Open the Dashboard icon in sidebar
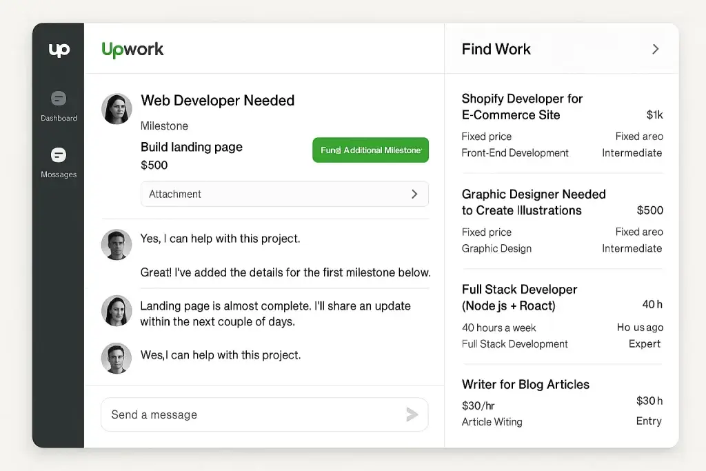Image resolution: width=706 pixels, height=471 pixels. [59, 98]
